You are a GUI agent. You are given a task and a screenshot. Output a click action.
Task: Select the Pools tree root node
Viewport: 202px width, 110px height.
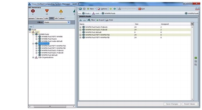pos(32,30)
